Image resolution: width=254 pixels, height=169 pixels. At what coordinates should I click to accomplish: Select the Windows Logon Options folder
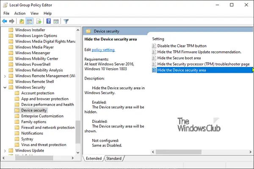[36, 36]
